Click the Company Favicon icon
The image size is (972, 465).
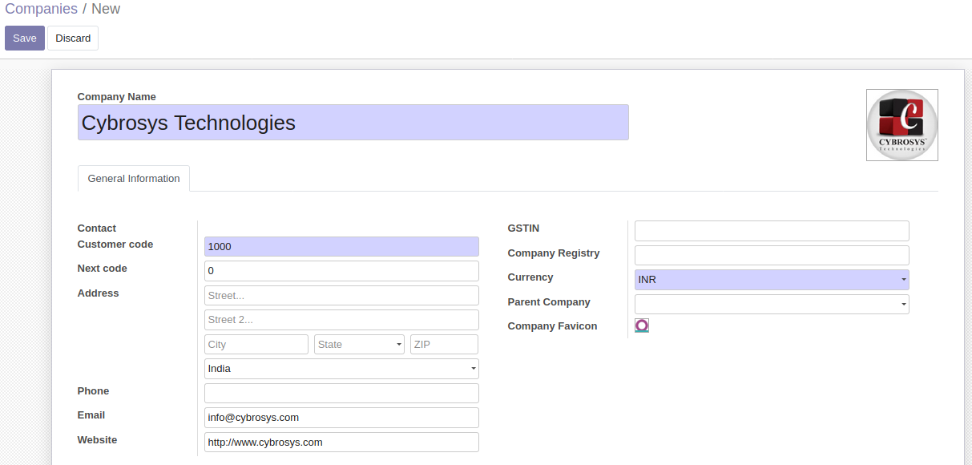641,325
